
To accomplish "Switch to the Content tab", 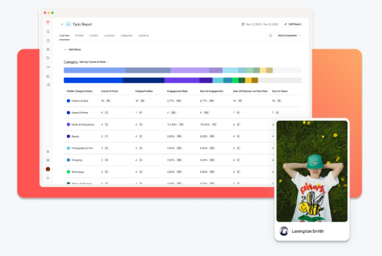I will (94, 35).
